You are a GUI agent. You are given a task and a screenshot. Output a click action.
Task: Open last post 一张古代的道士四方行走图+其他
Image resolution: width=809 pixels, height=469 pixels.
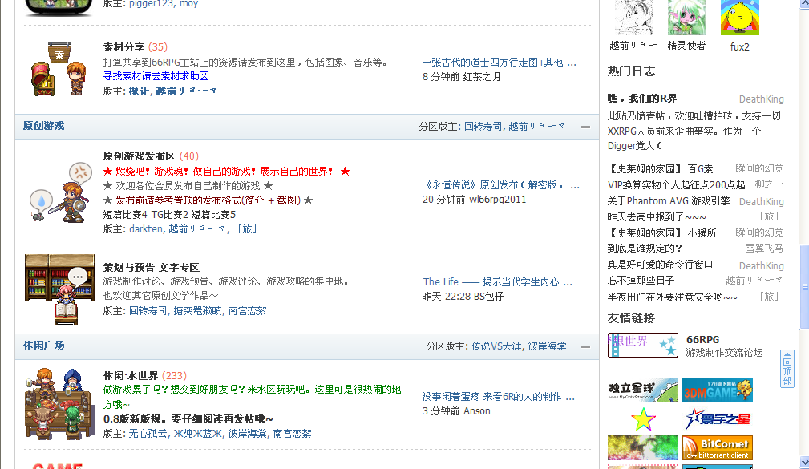(499, 63)
